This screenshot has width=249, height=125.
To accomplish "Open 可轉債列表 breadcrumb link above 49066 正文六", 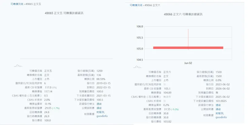I will pos(136,5).
